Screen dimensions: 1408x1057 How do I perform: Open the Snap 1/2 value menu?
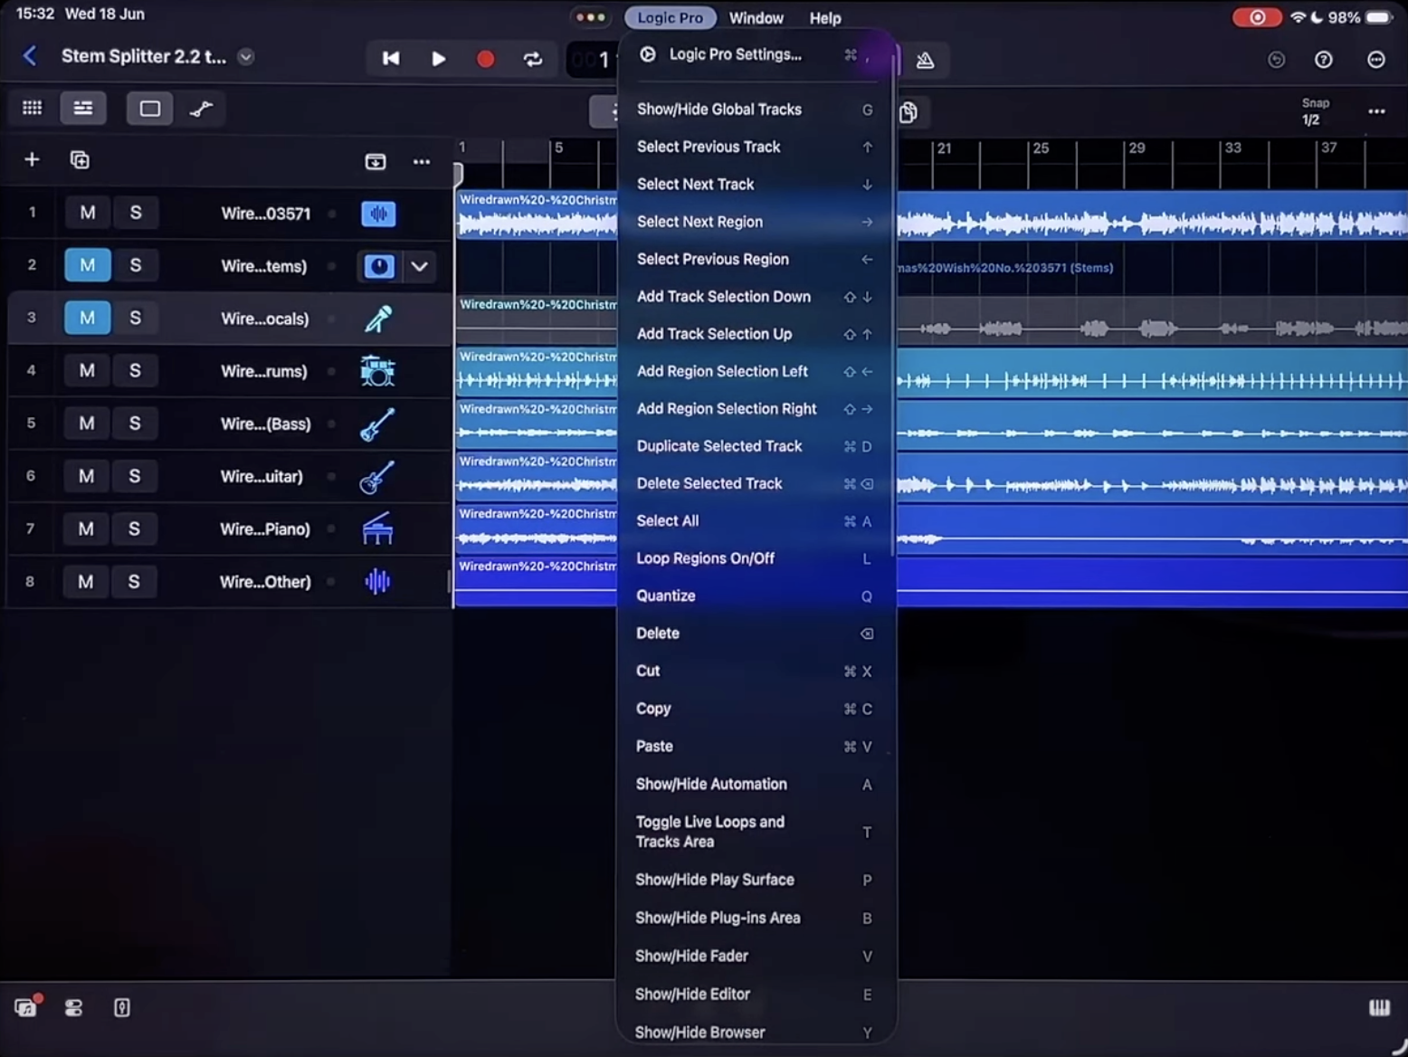[x=1313, y=112]
